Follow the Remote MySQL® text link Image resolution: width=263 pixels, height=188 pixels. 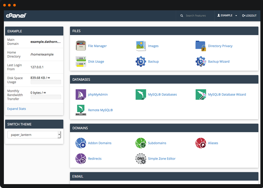click(x=101, y=110)
